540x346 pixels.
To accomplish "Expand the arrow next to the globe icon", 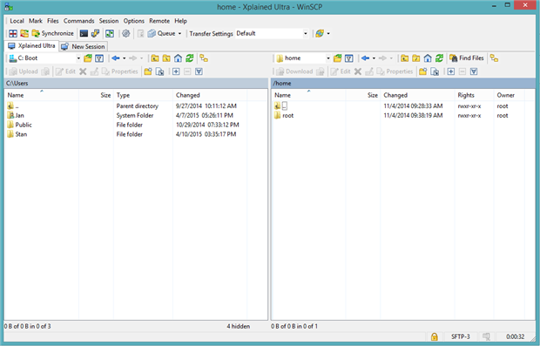I will click(x=328, y=33).
